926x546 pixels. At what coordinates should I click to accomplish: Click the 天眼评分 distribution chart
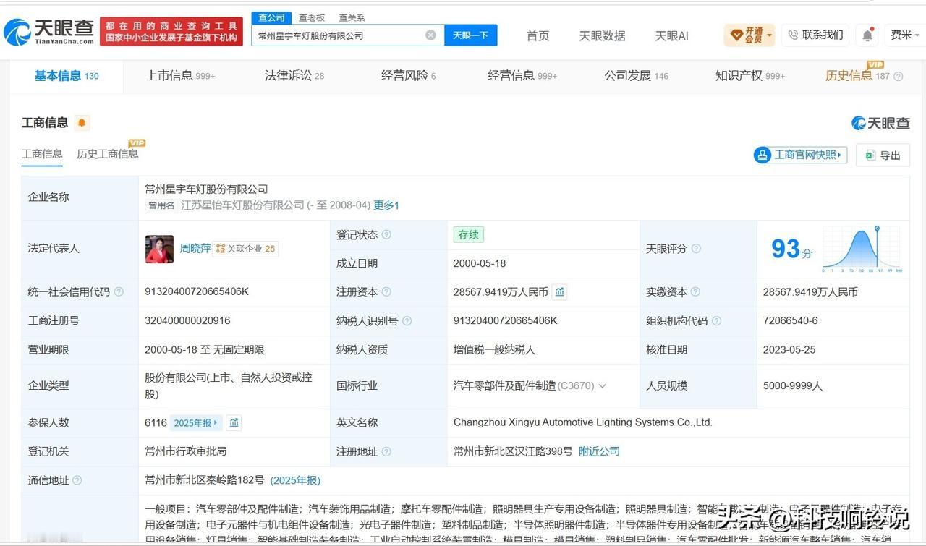(862, 249)
